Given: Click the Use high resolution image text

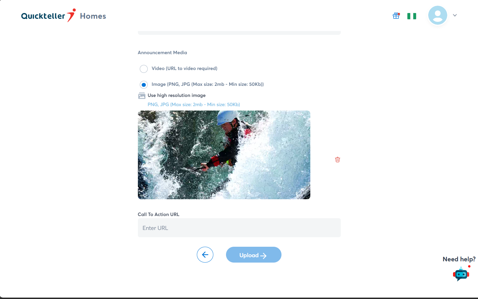Looking at the screenshot, I should pyautogui.click(x=177, y=95).
